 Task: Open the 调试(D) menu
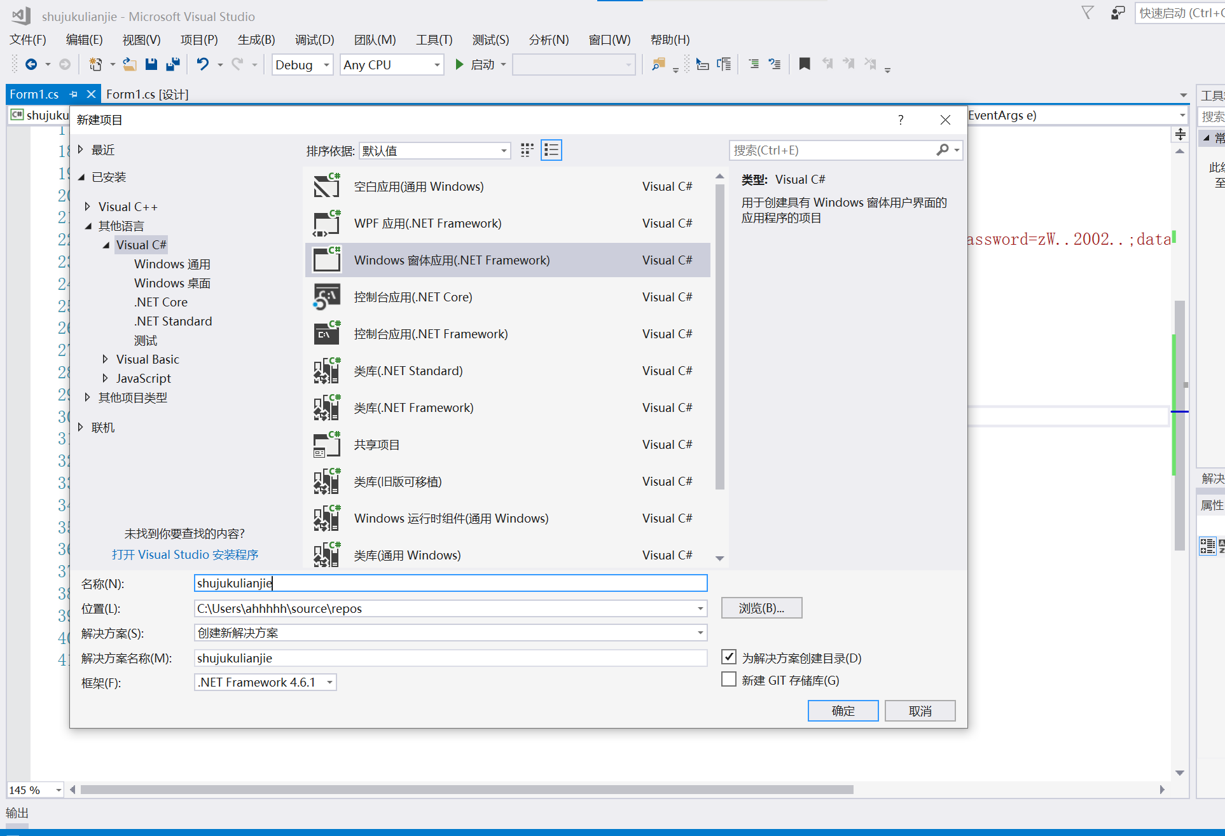click(314, 39)
